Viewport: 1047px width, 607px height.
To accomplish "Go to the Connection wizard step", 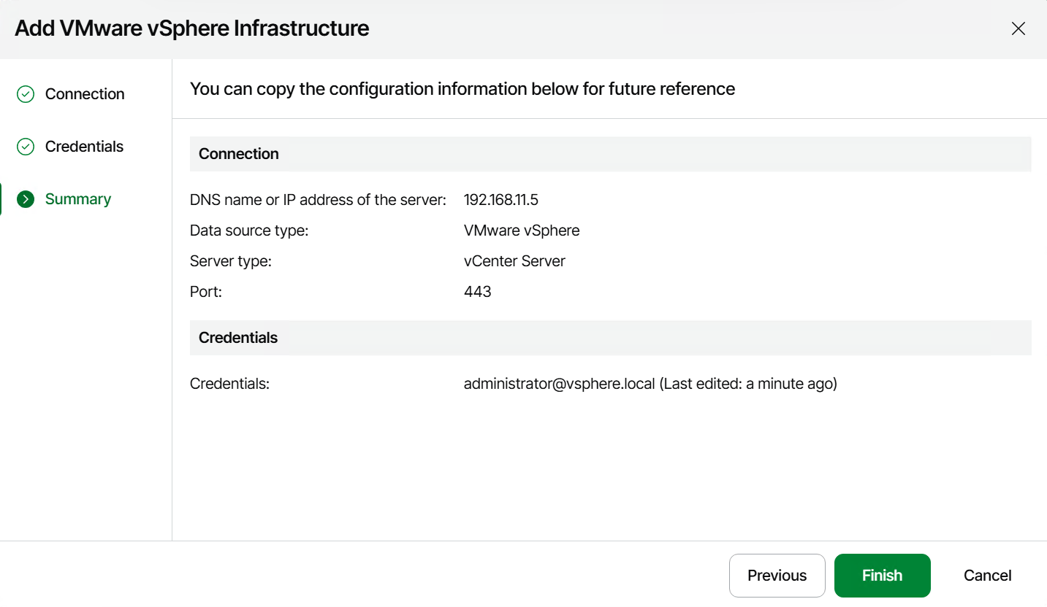I will (x=85, y=94).
